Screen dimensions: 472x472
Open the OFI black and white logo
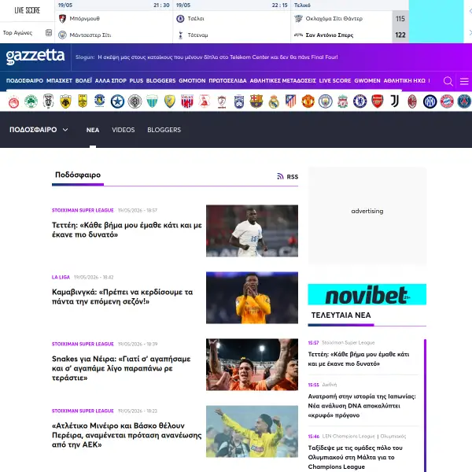pos(135,101)
